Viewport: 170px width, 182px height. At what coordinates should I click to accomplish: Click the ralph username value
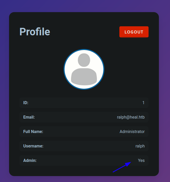[140, 146]
